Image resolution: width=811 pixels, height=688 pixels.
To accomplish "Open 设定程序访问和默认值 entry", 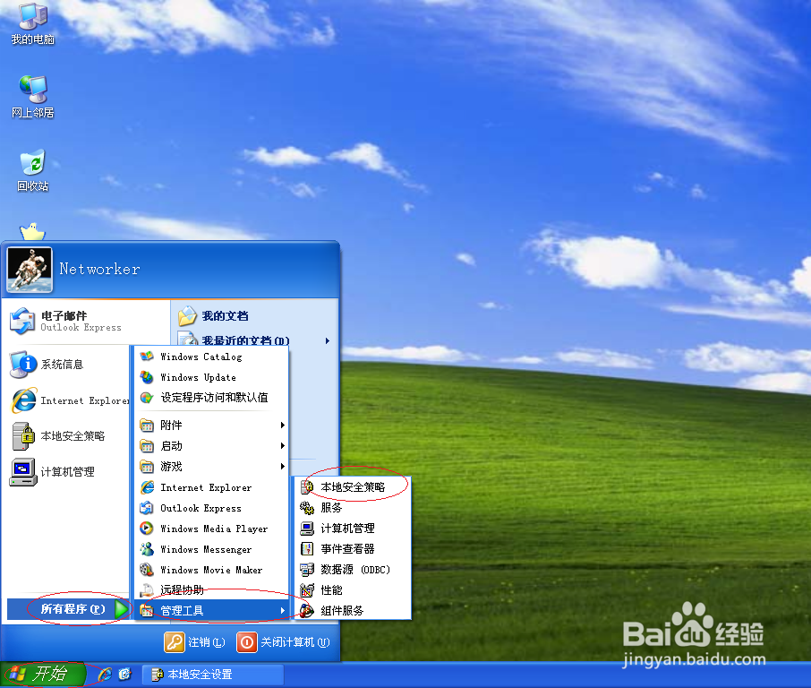I will tap(211, 398).
